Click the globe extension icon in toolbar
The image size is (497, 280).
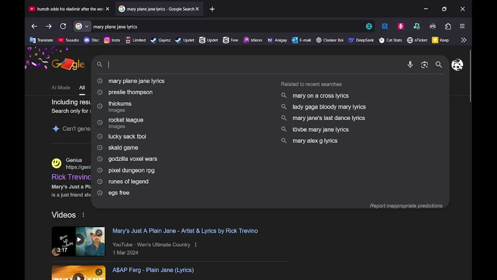(x=369, y=26)
